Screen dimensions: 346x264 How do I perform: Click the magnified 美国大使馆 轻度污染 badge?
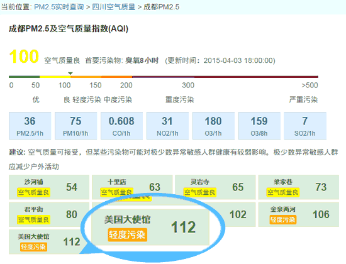pyautogui.click(x=127, y=234)
